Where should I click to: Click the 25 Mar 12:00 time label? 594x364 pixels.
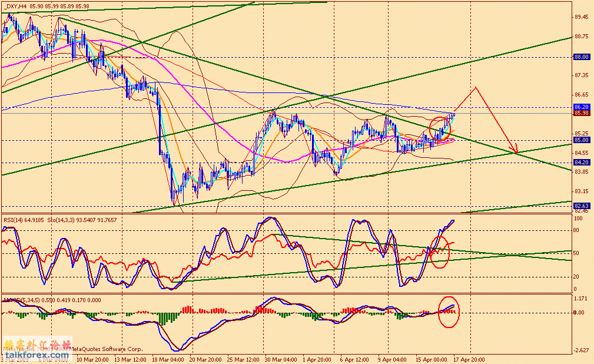pos(244,359)
